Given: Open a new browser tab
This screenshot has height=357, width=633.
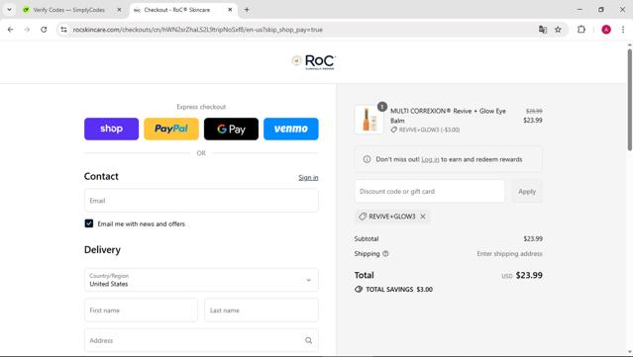Looking at the screenshot, I should click(247, 10).
